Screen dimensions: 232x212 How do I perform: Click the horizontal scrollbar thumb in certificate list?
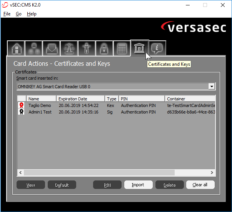[x=99, y=172]
